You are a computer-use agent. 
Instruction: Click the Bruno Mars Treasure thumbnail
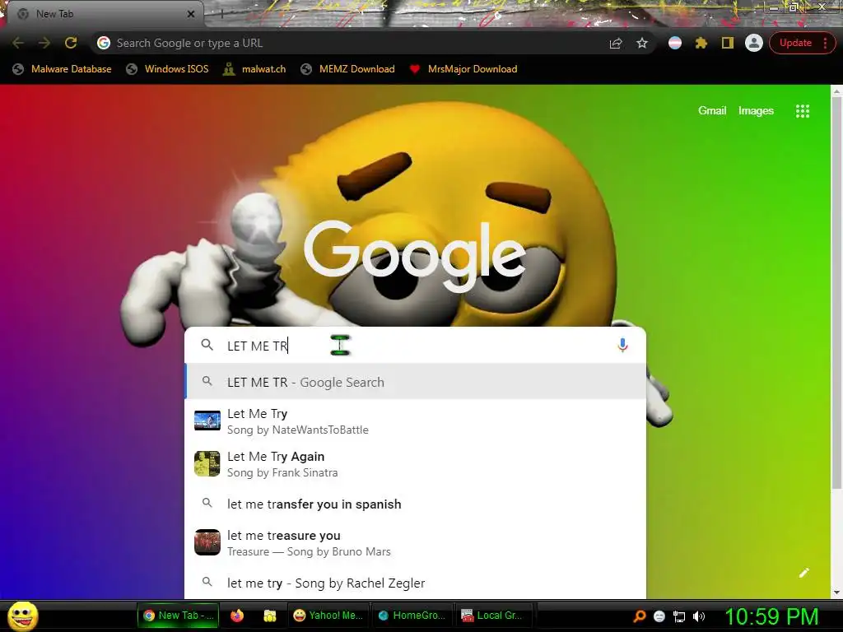coord(207,542)
